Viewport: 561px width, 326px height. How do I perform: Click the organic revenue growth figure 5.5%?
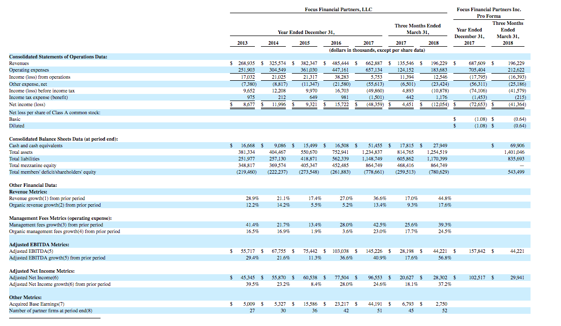[315, 205]
